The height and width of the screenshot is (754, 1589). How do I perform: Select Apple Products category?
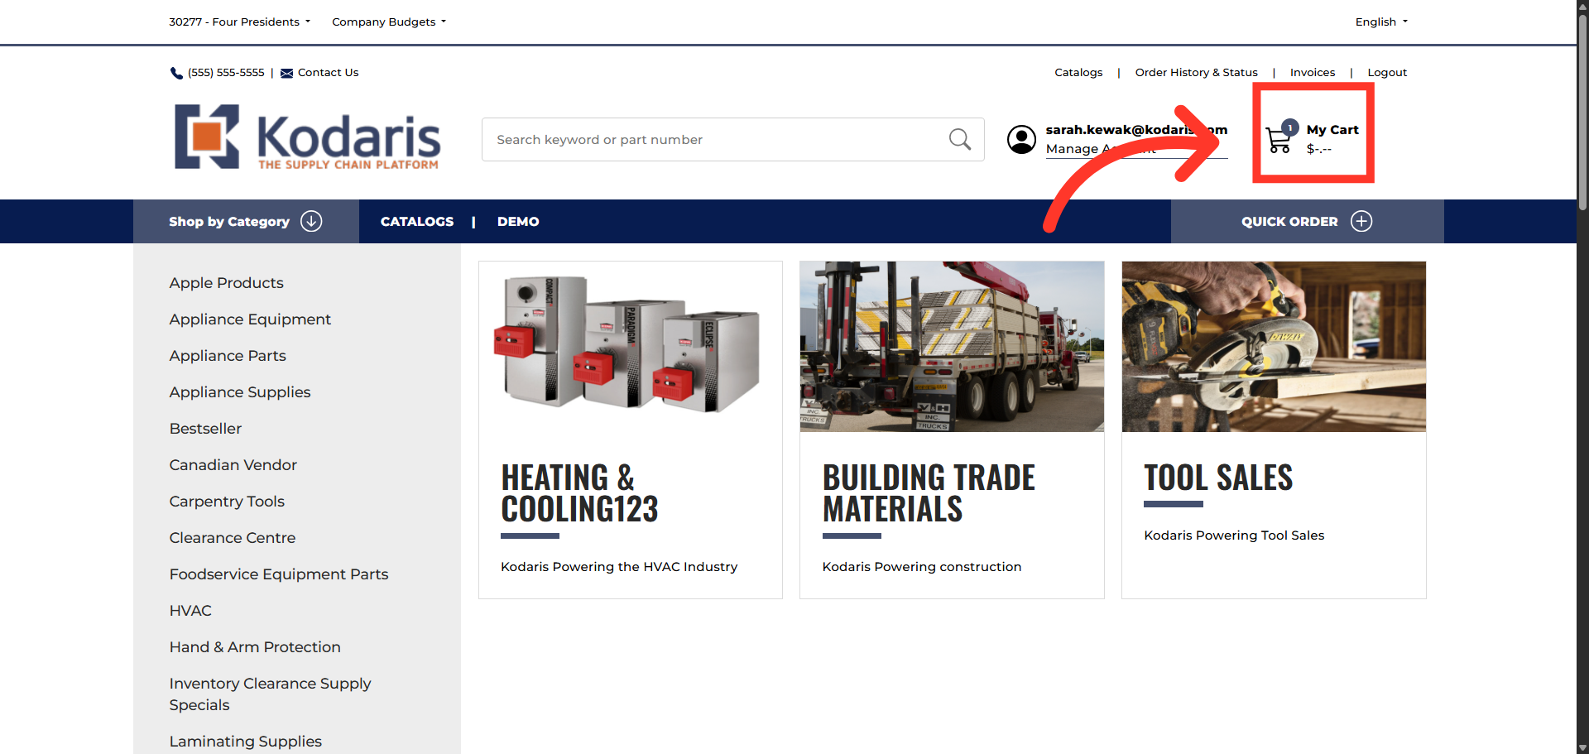226,282
